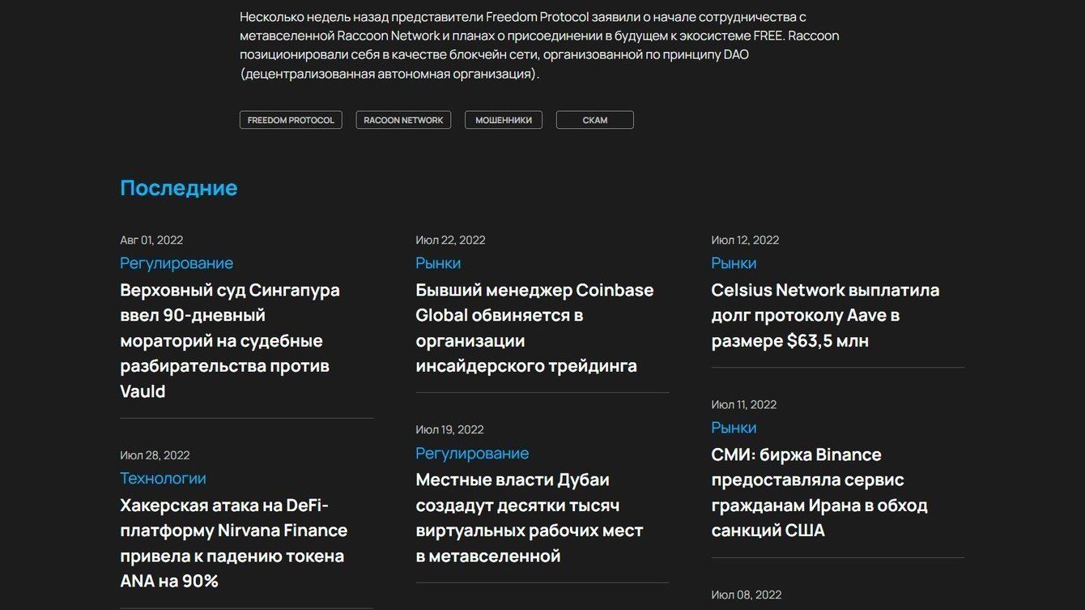Read the Coinbase Global insider trading article
Viewport: 1085px width, 610px height.
click(534, 327)
